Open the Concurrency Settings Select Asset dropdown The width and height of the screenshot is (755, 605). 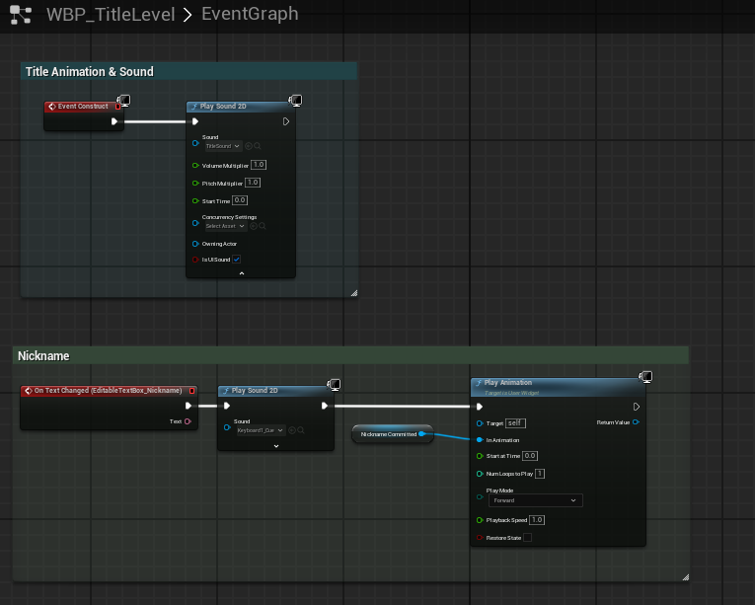coord(225,226)
